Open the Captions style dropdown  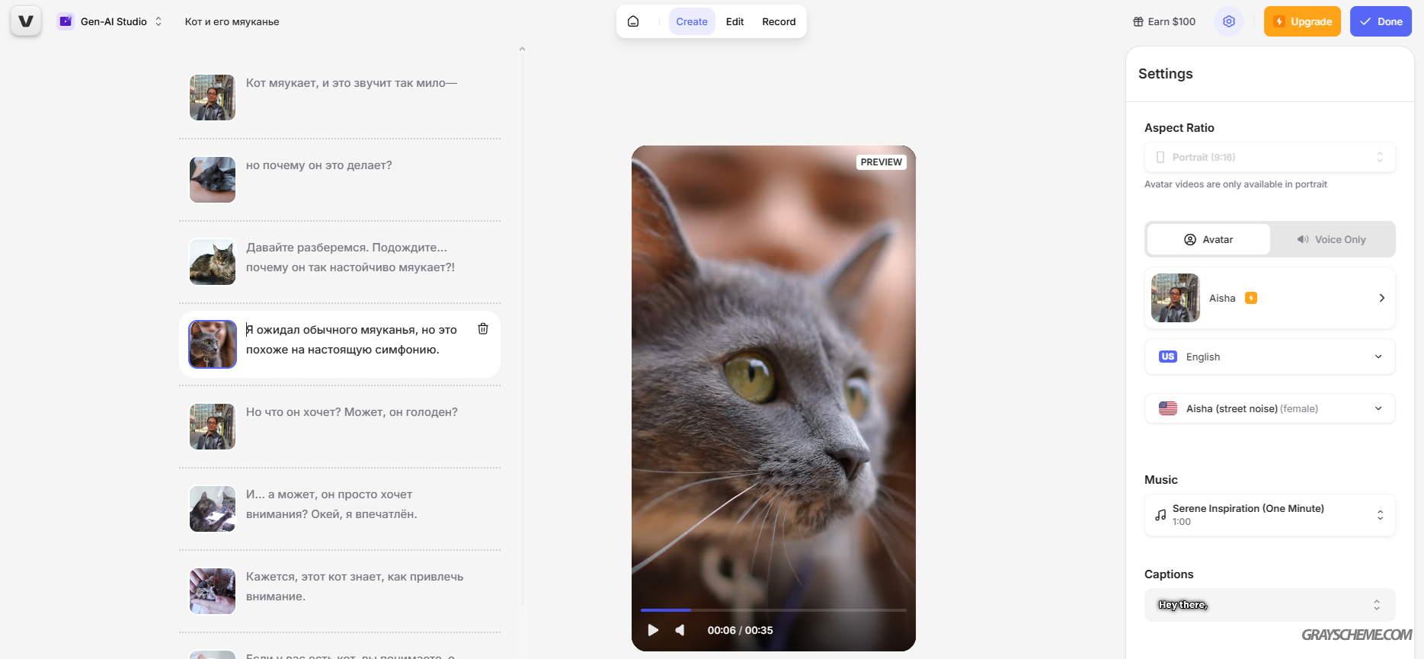coord(1269,605)
